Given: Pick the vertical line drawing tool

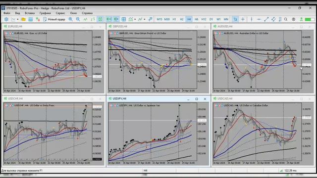Looking at the screenshot, I should pyautogui.click(x=252, y=19).
